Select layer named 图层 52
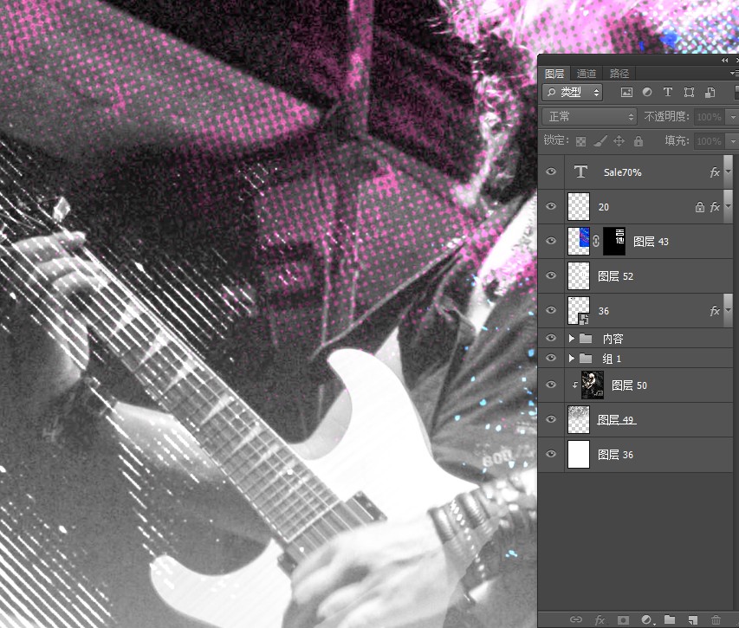Viewport: 739px width, 628px height. (615, 276)
